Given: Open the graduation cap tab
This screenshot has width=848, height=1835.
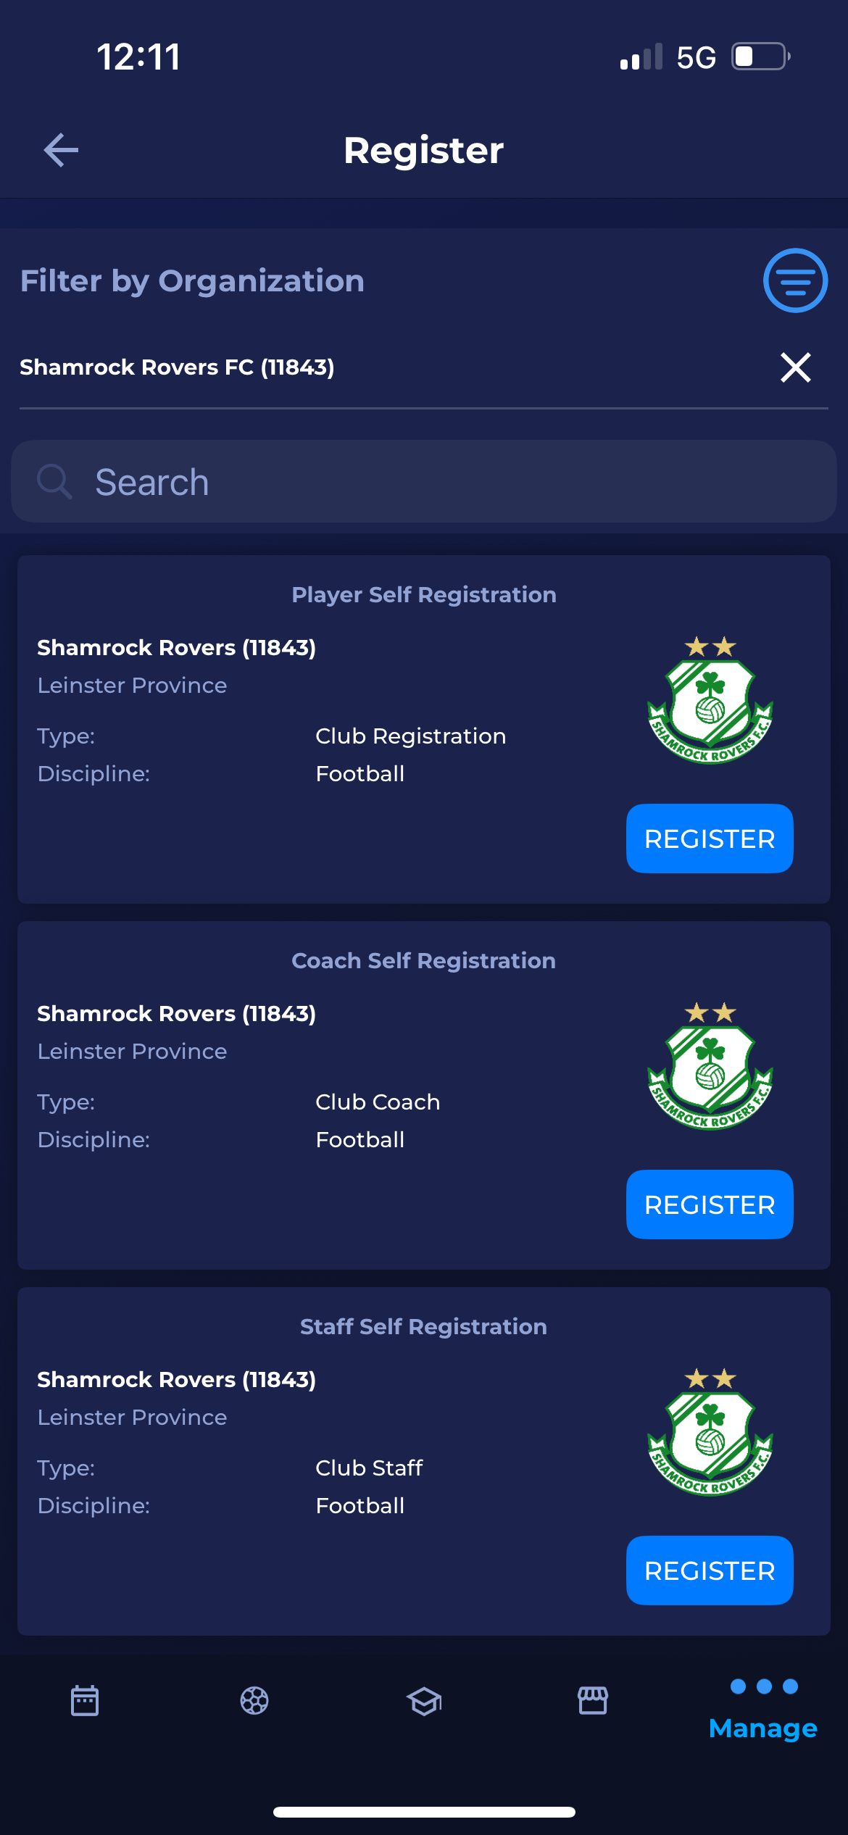Looking at the screenshot, I should pos(424,1700).
